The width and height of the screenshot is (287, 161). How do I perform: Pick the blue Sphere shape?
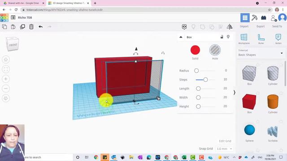(x=249, y=130)
